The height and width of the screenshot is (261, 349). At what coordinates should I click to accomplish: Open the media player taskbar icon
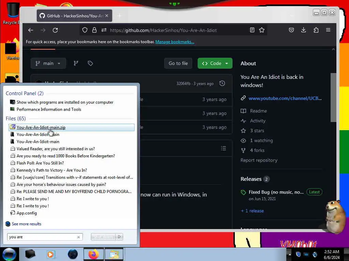click(x=50, y=254)
